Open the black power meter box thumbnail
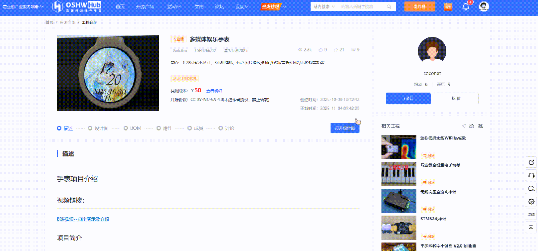Screen dimensions: 538x251 399,201
